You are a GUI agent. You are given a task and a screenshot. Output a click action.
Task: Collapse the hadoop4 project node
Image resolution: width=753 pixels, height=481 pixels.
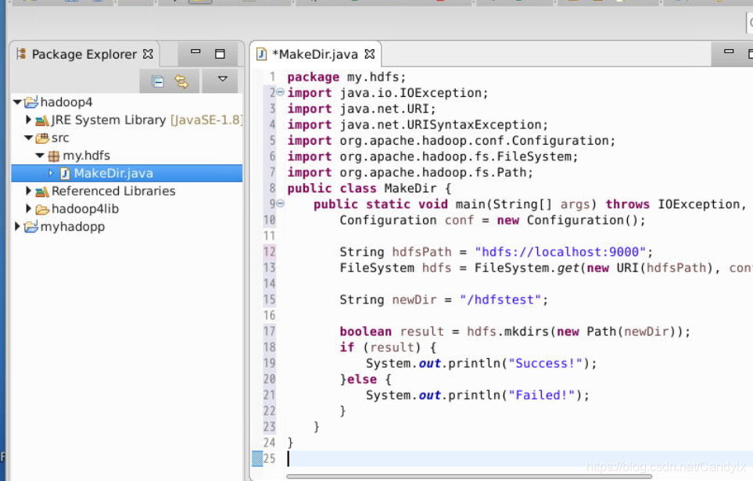17,102
